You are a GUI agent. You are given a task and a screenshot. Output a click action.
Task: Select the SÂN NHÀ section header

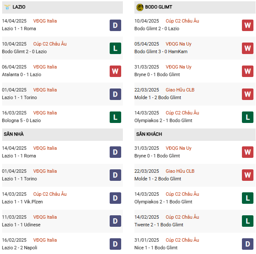point(14,134)
